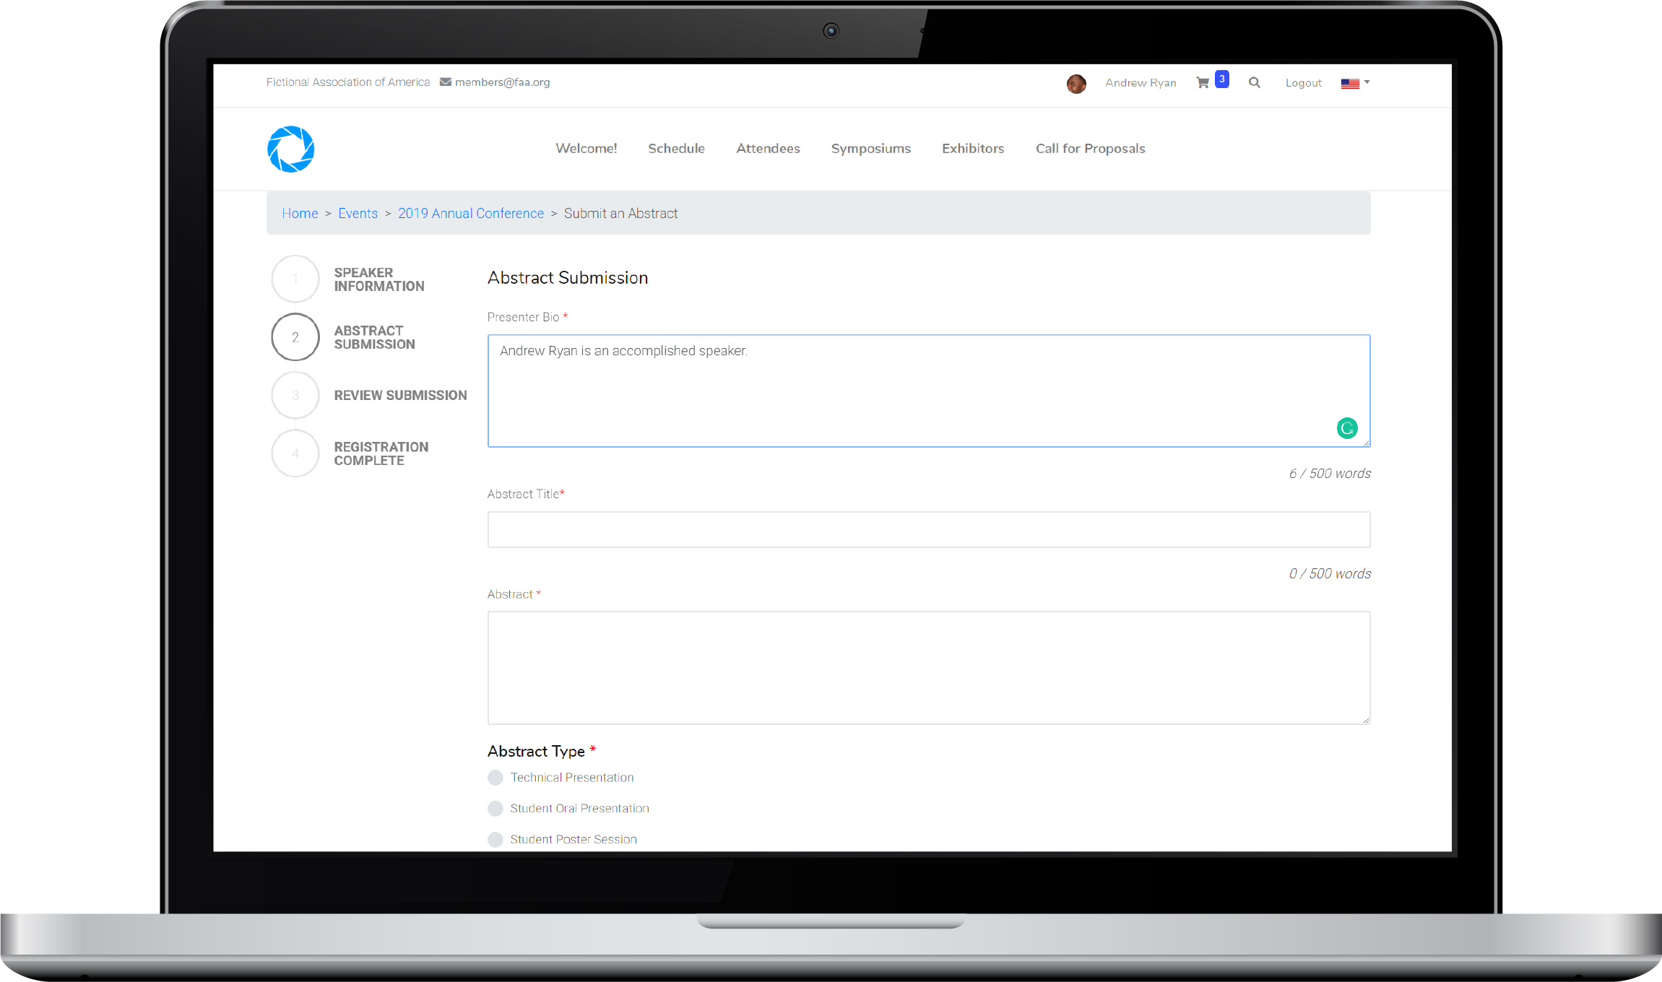Click the Logout link
This screenshot has height=982, width=1662.
click(1303, 83)
